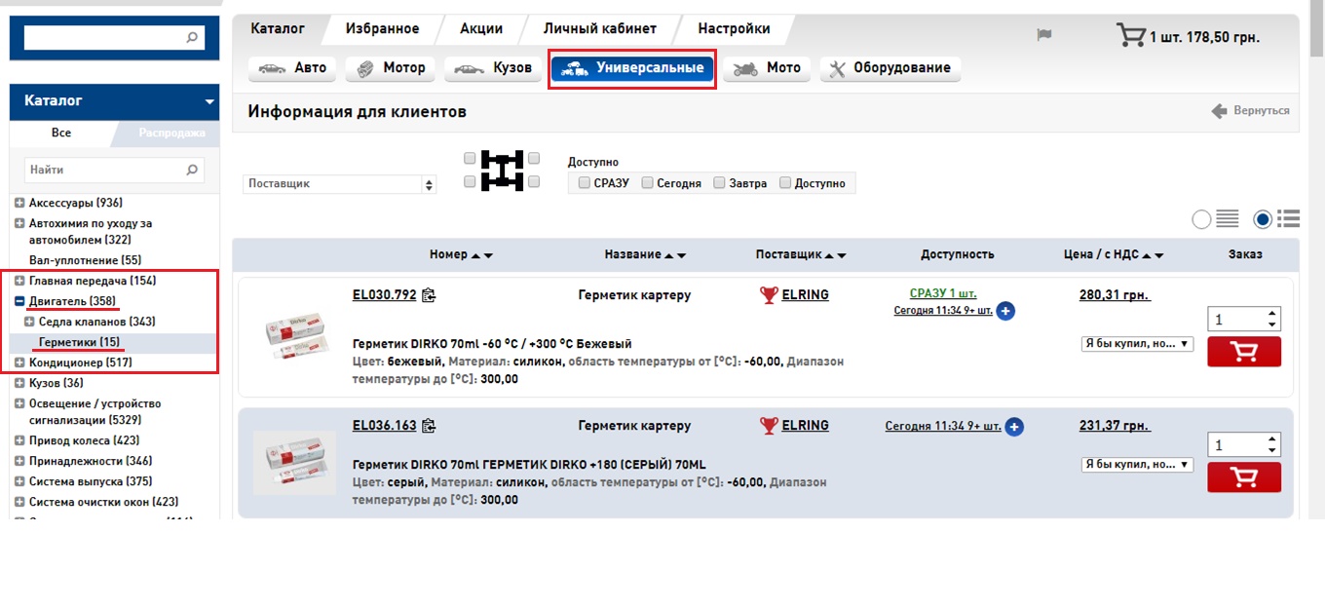Open the shopping cart icon in header
This screenshot has height=609, width=1326.
pyautogui.click(x=1130, y=37)
